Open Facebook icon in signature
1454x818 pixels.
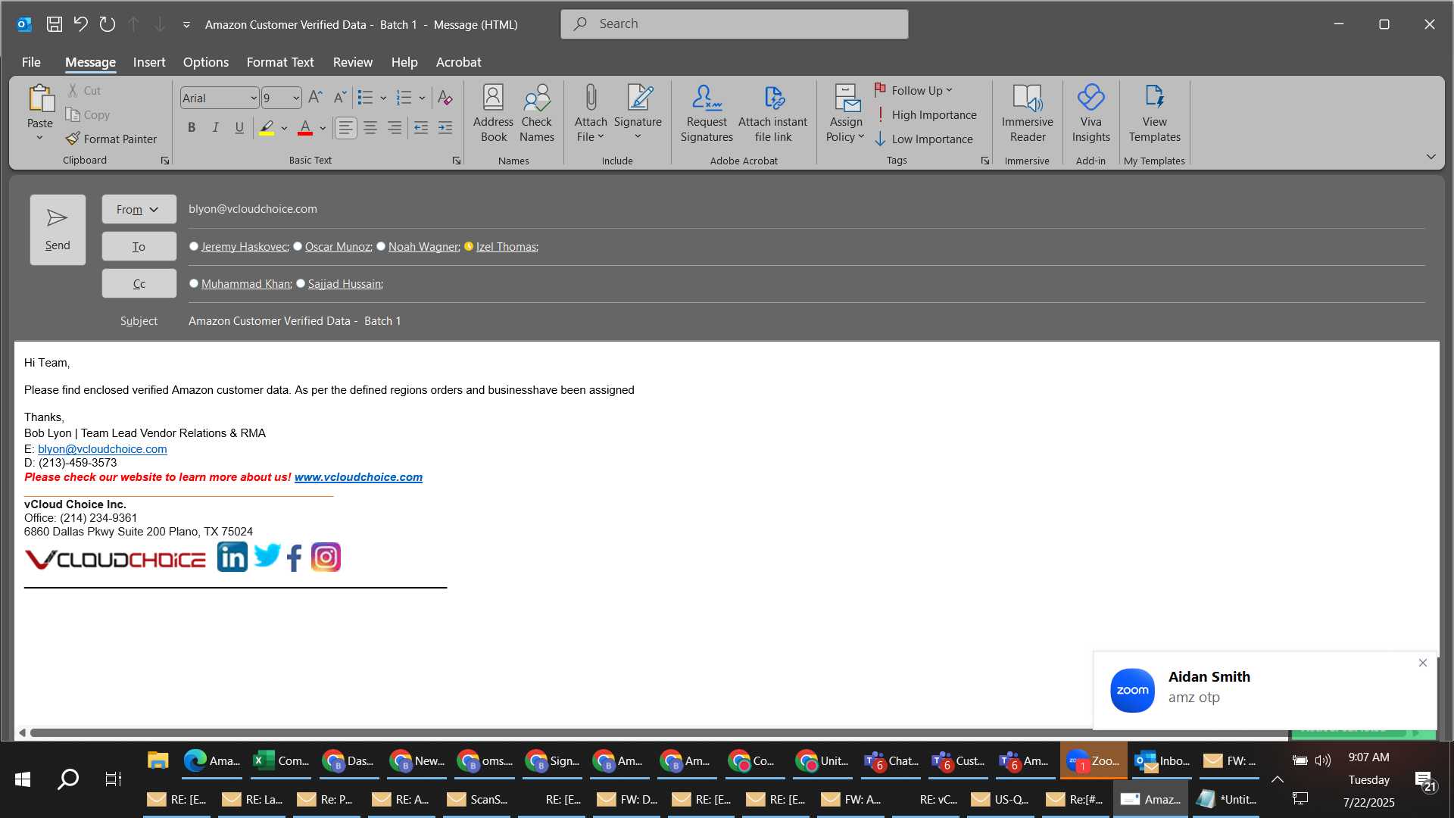click(x=295, y=558)
